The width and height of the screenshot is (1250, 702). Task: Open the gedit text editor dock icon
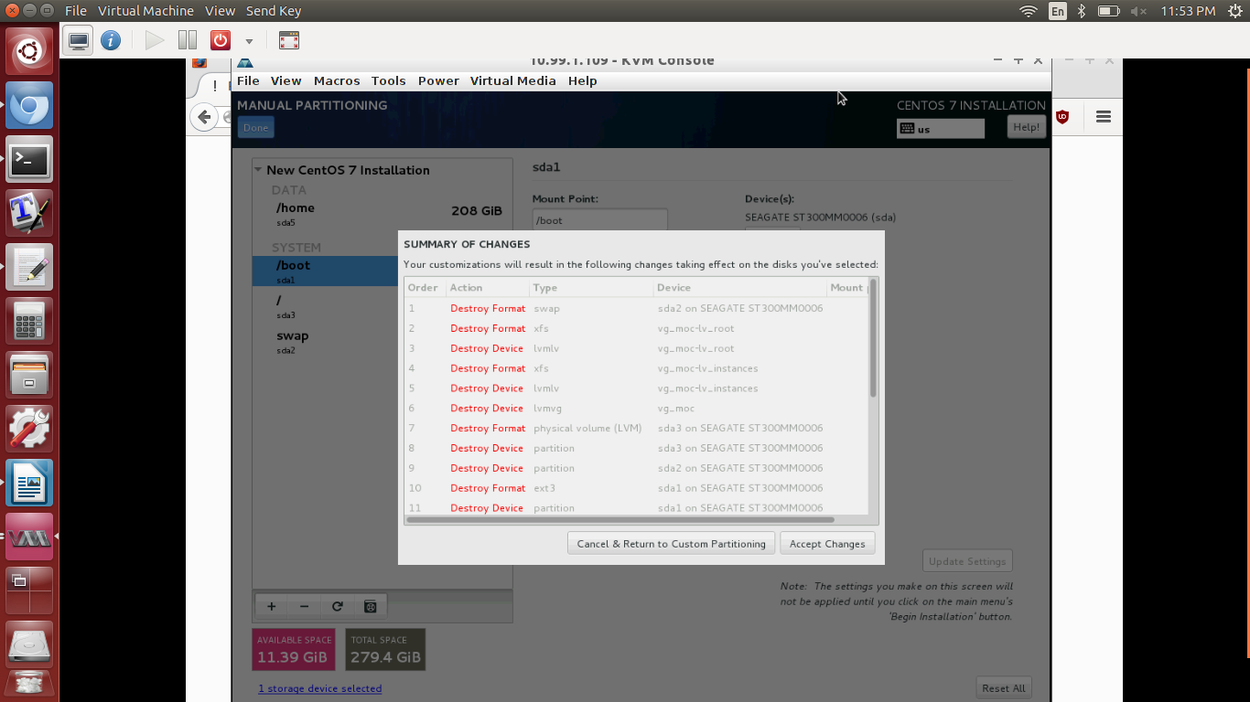29,268
